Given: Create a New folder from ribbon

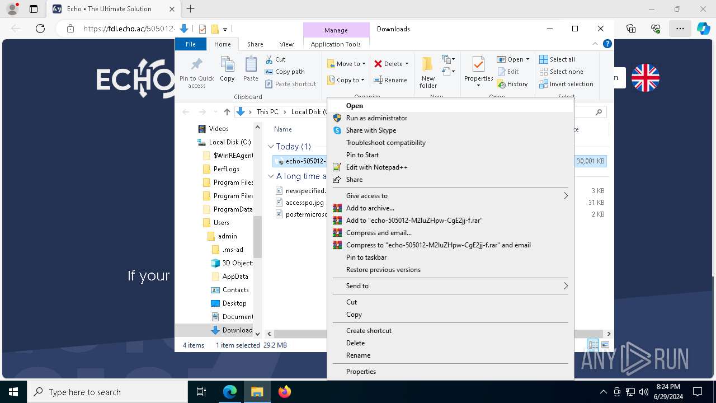Looking at the screenshot, I should click(x=428, y=73).
